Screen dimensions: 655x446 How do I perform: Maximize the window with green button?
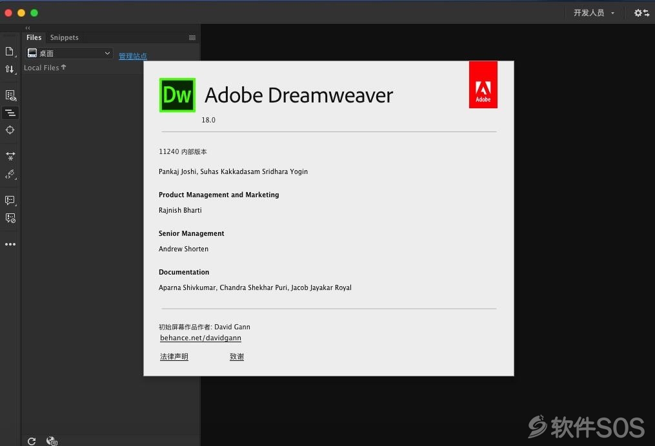34,13
